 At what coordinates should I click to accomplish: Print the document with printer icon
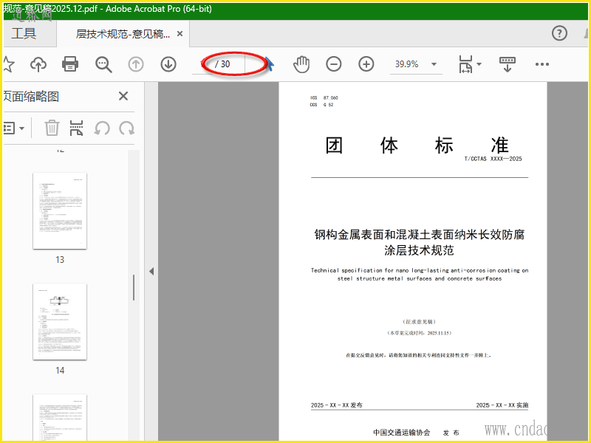[70, 64]
